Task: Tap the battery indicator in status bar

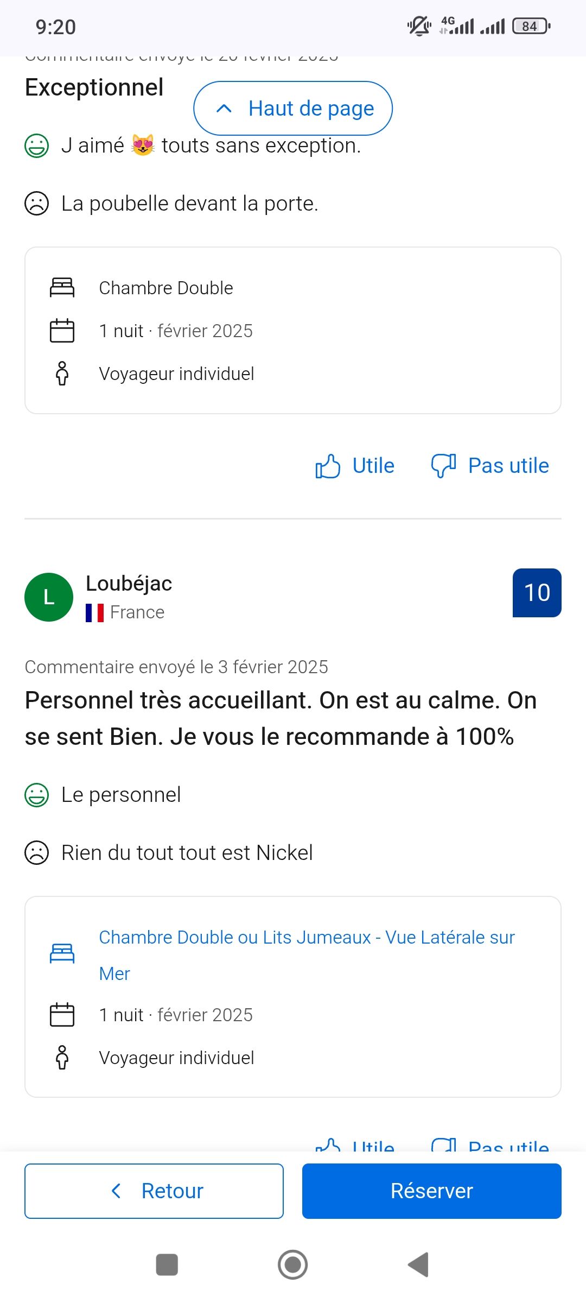Action: 531,26
